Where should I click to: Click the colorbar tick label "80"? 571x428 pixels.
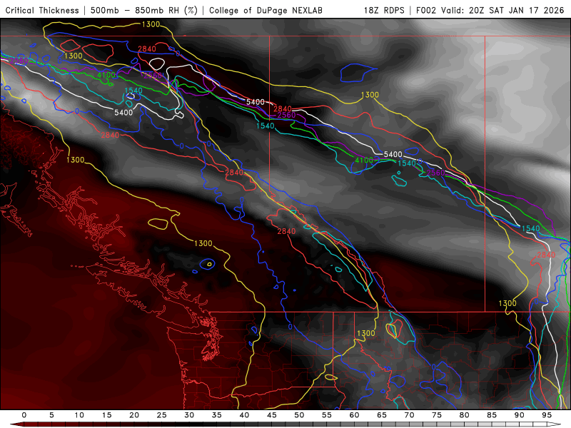tap(464, 415)
